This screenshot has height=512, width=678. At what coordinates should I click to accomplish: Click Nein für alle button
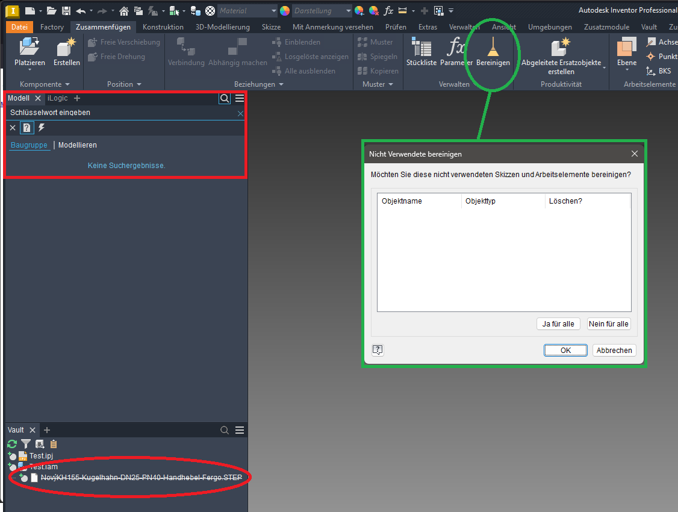click(609, 324)
